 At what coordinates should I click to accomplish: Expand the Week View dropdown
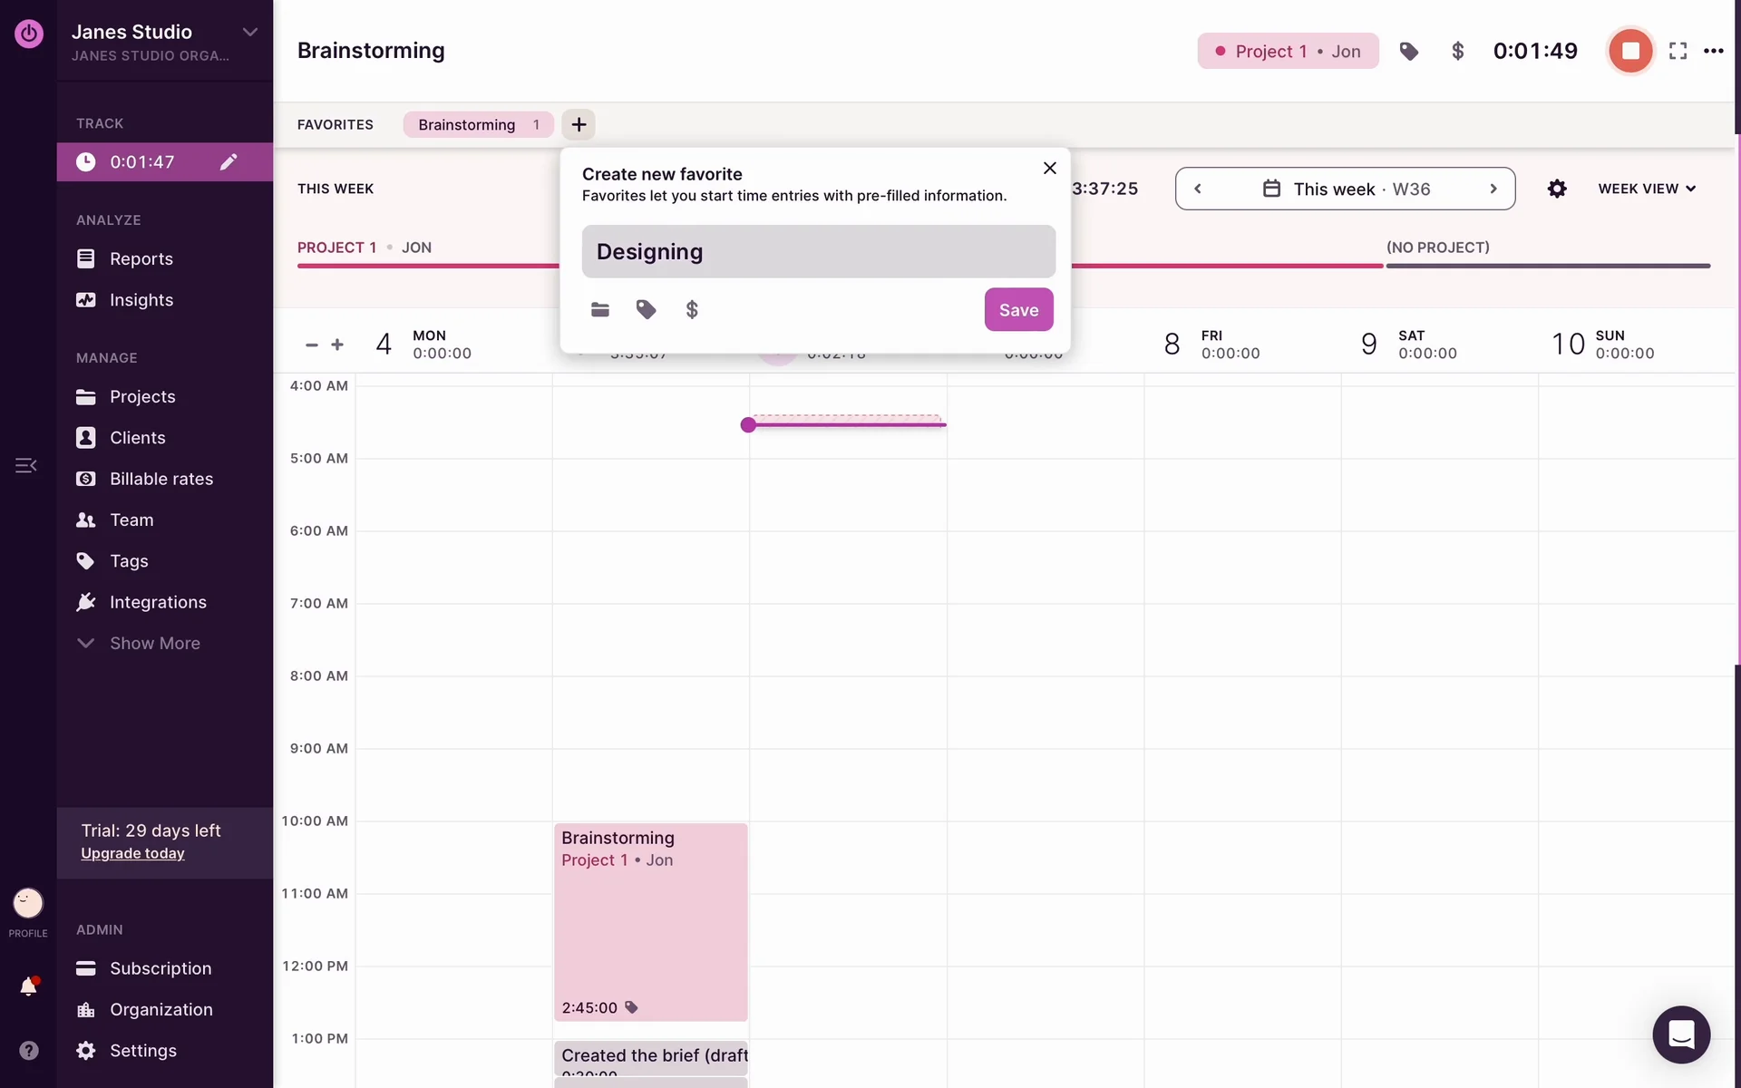point(1646,189)
